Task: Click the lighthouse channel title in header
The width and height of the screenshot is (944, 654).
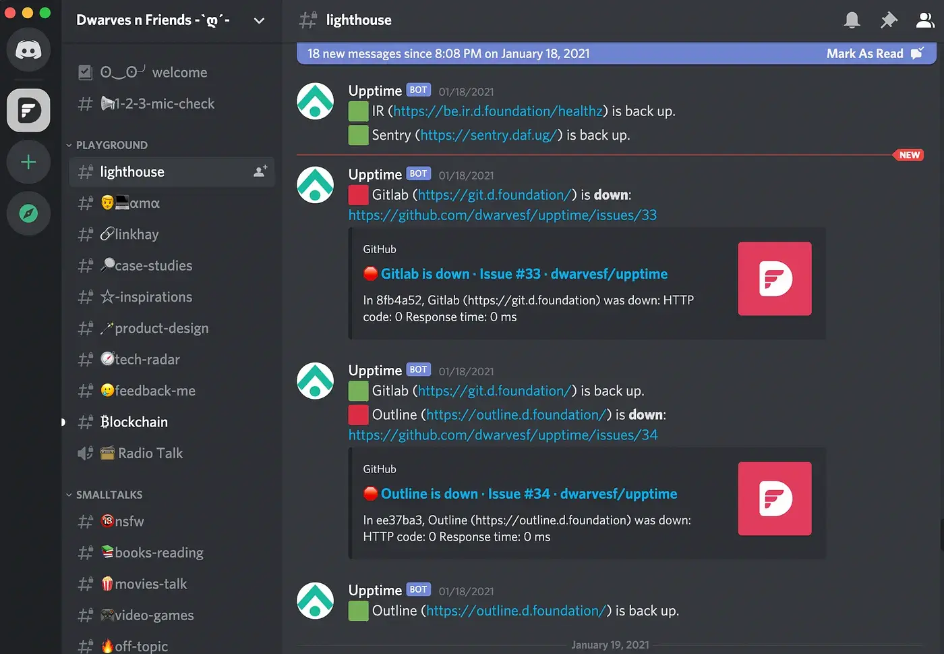Action: 359,20
